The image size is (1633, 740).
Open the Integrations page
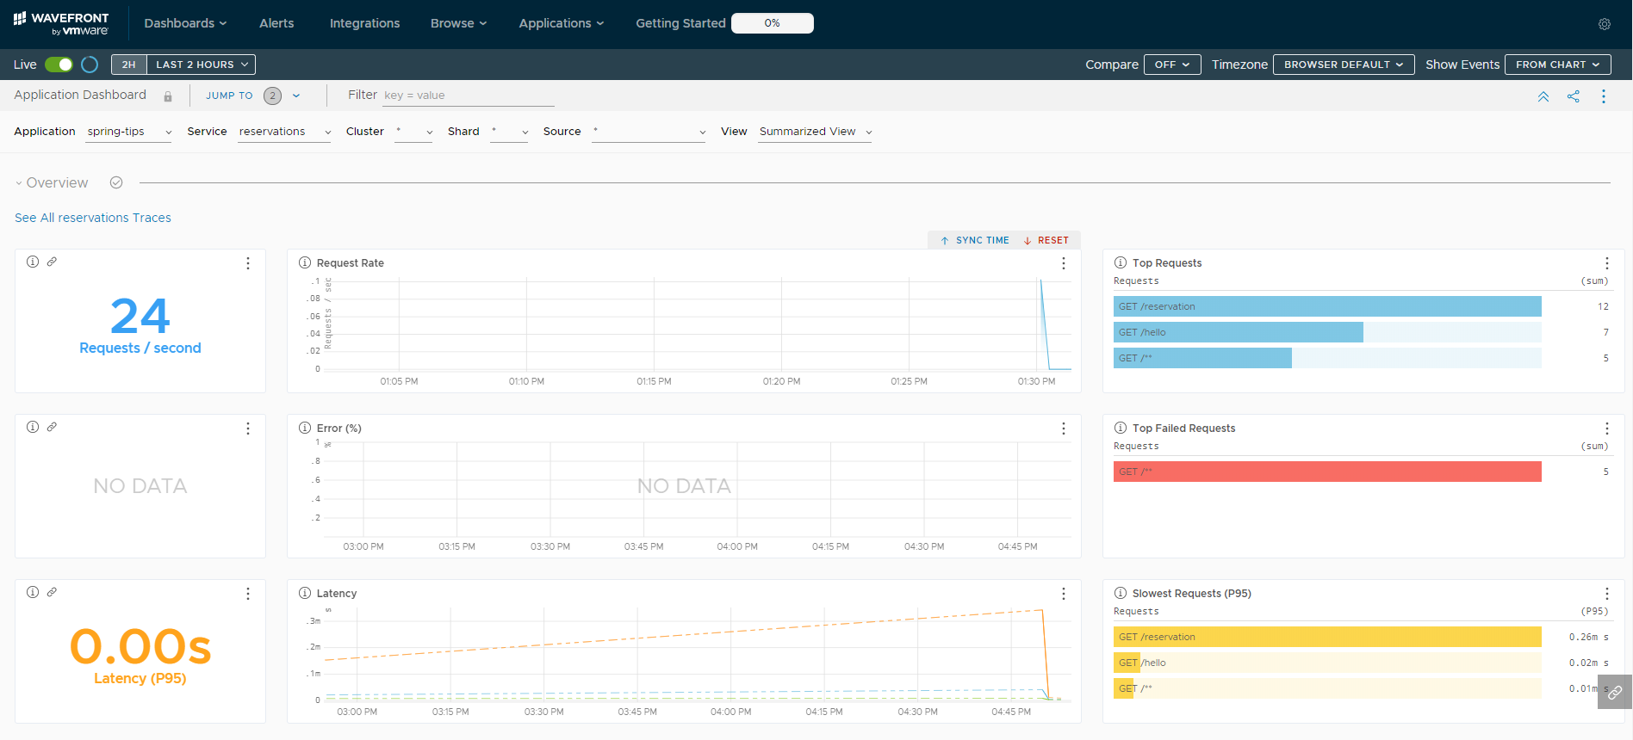364,23
